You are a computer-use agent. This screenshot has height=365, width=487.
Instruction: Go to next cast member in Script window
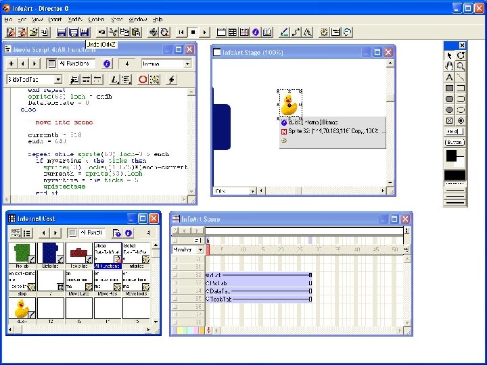tap(34, 64)
